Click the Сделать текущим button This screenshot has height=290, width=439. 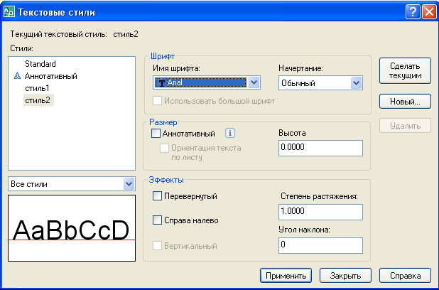coord(405,71)
